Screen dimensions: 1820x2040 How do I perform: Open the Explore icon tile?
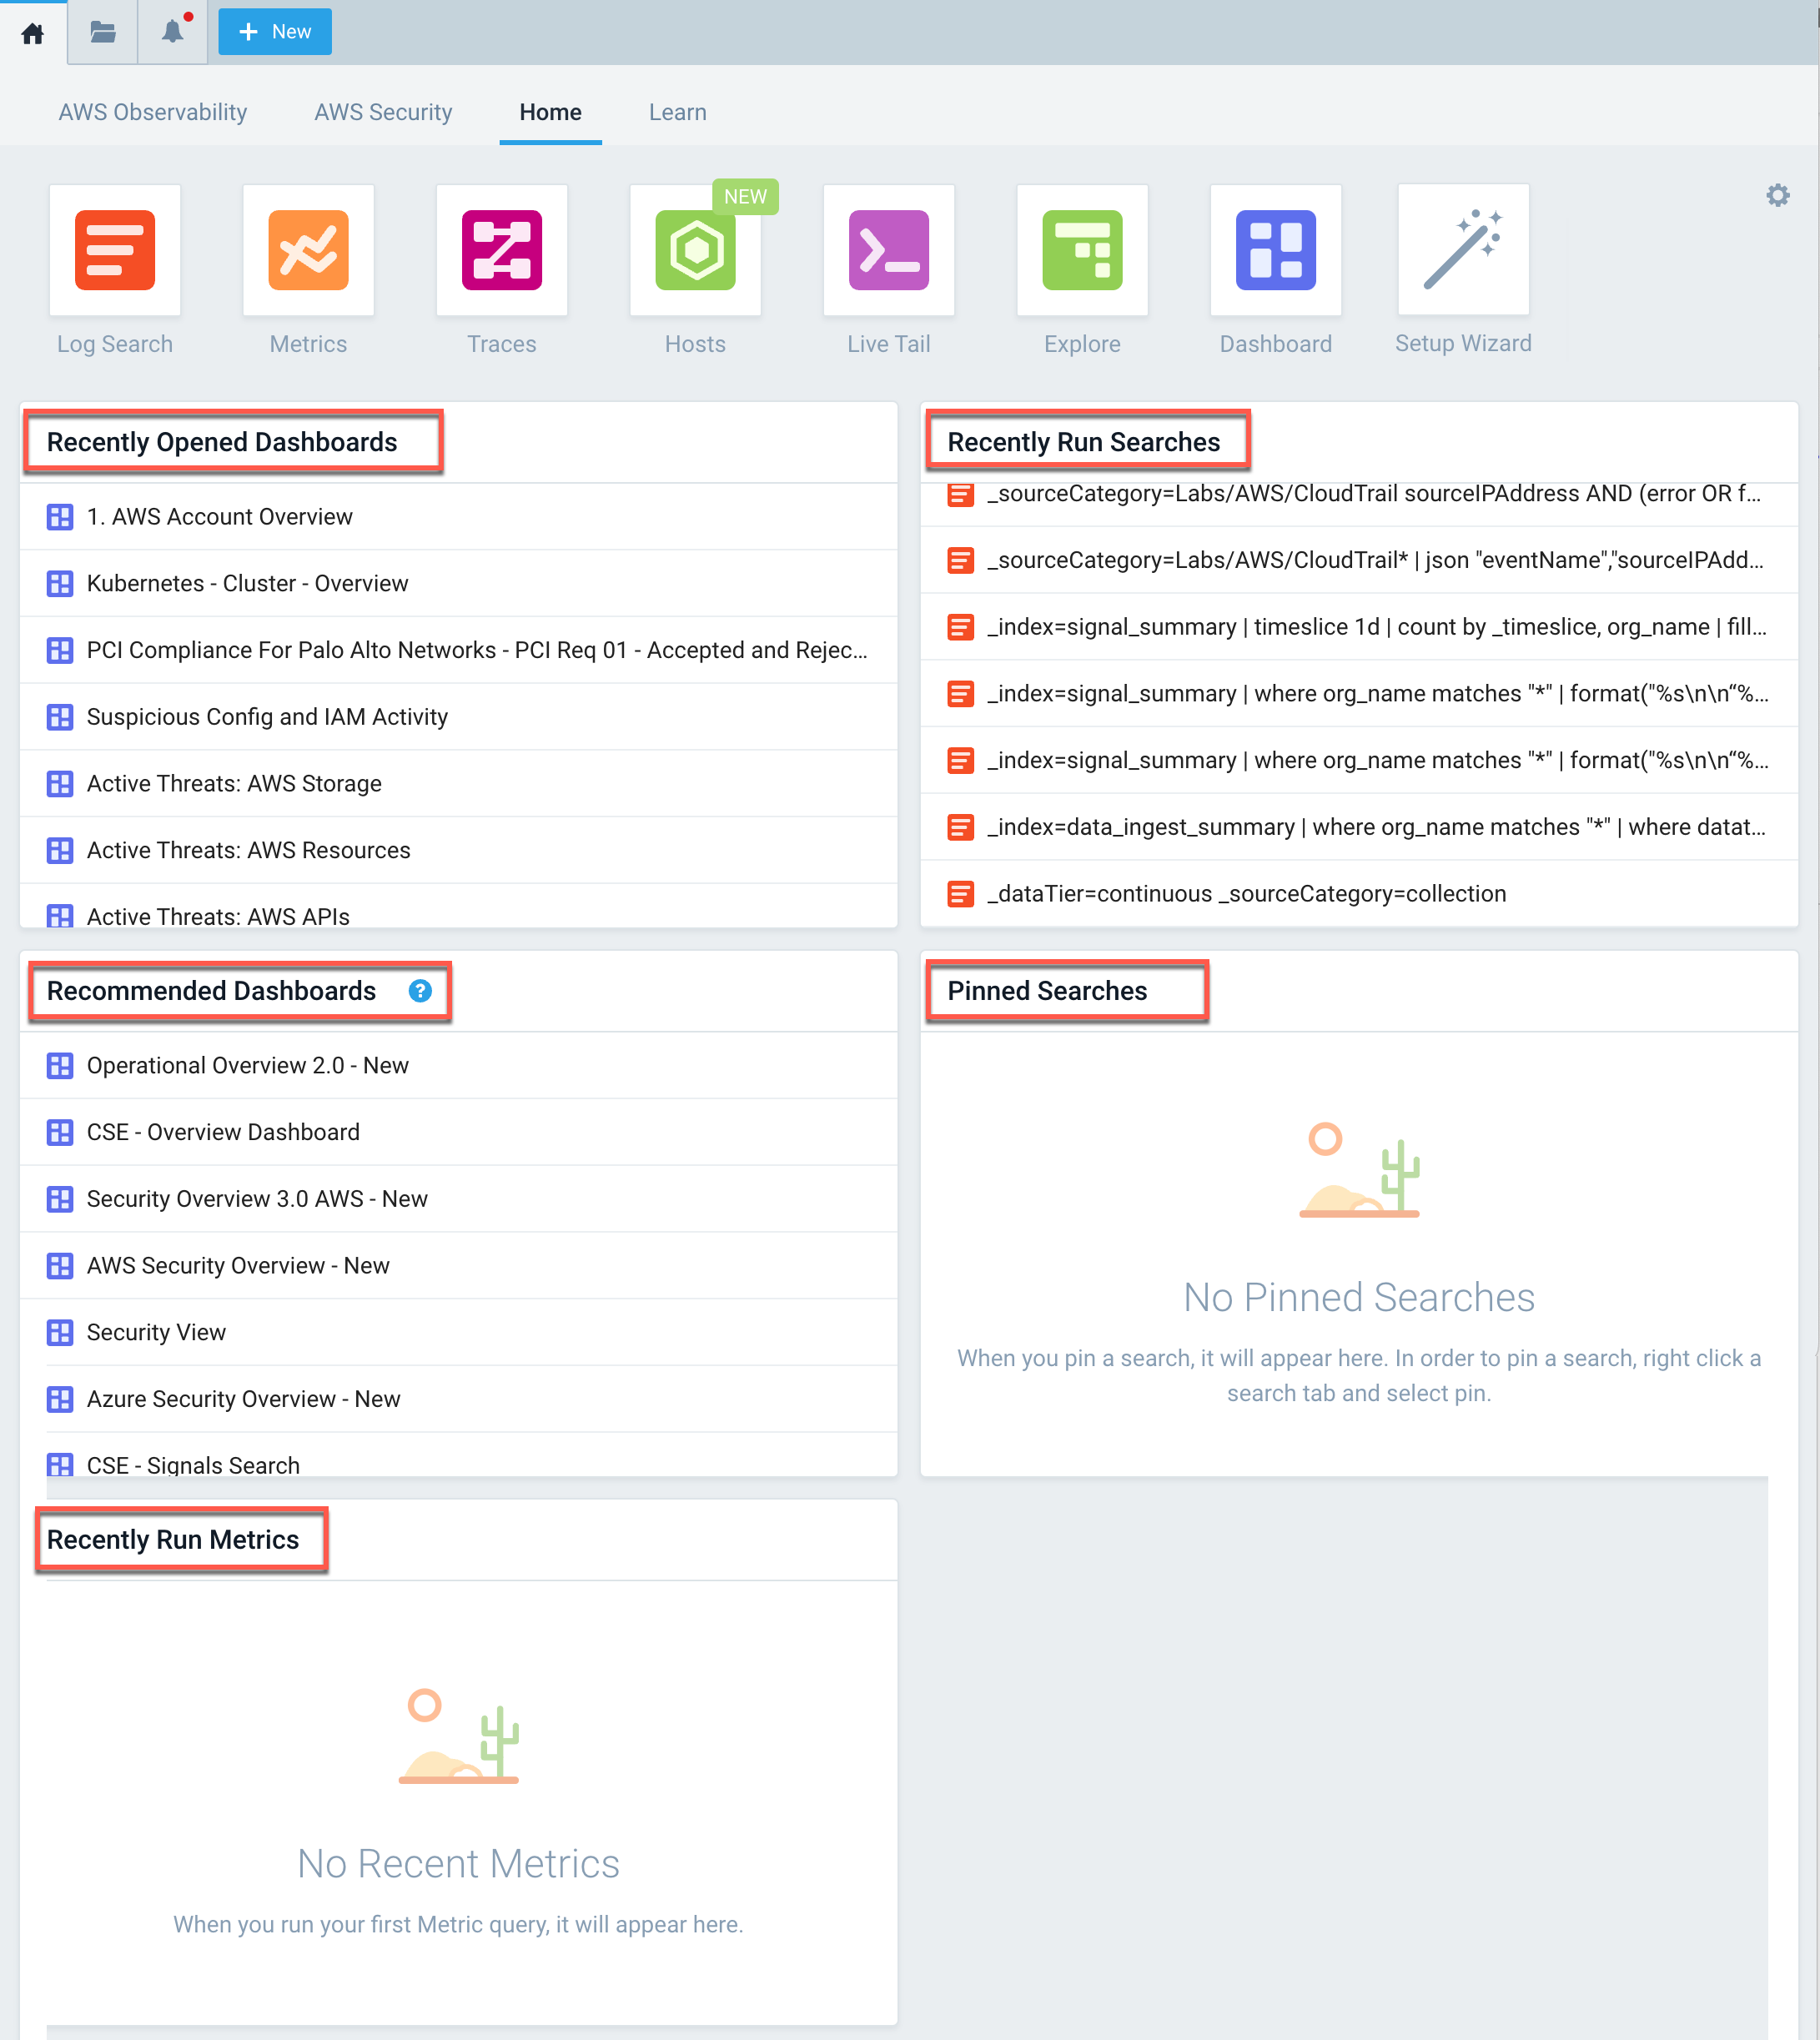pyautogui.click(x=1082, y=250)
